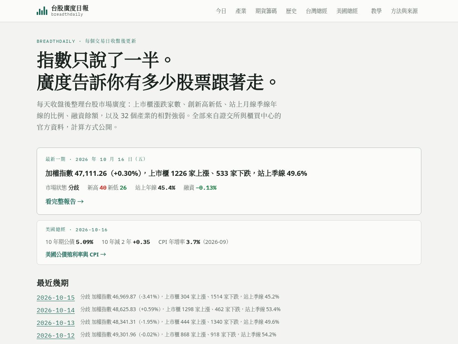
Task: Open the 方法與來源 nav item
Action: pyautogui.click(x=404, y=11)
